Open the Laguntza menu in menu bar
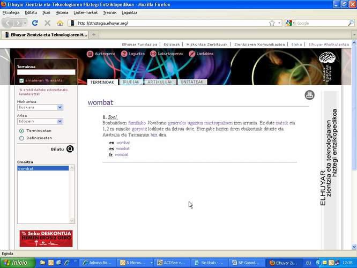This screenshot has height=268, width=357. pyautogui.click(x=129, y=12)
